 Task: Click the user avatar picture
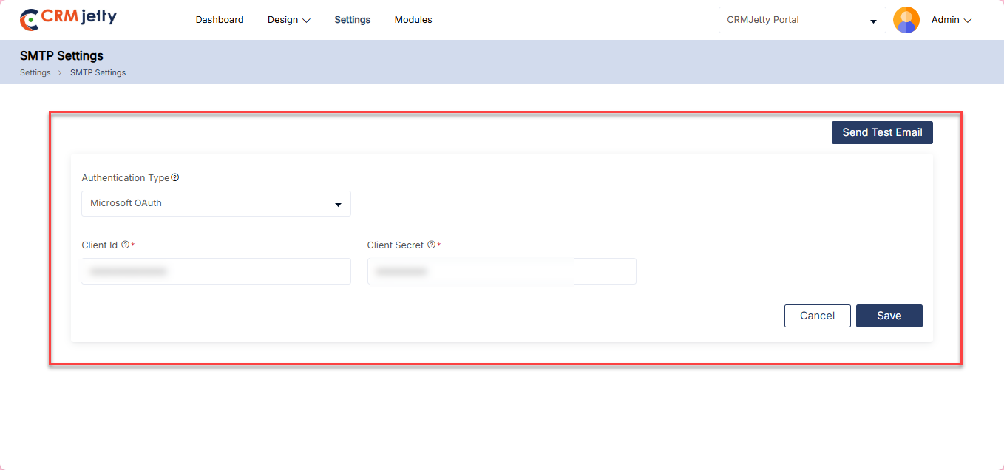(906, 20)
